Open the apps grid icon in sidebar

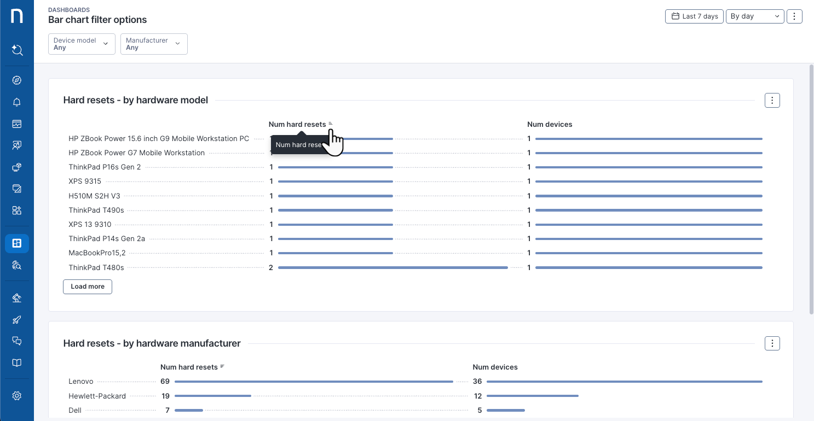[x=16, y=210]
